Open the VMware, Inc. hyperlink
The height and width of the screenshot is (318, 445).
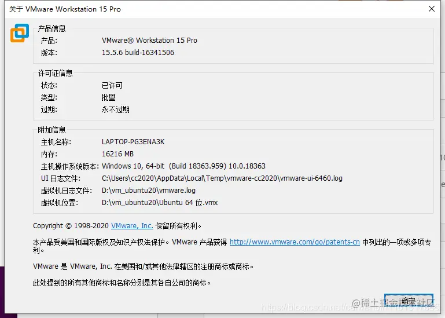132,226
